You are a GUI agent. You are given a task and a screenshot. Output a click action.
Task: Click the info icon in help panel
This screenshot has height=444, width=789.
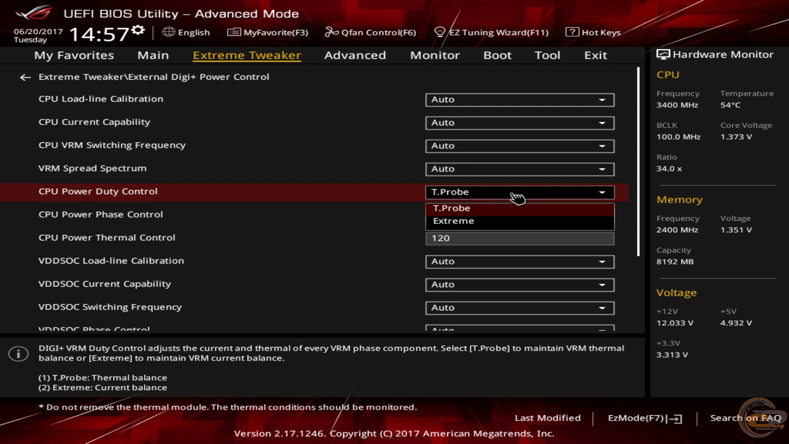click(x=18, y=354)
